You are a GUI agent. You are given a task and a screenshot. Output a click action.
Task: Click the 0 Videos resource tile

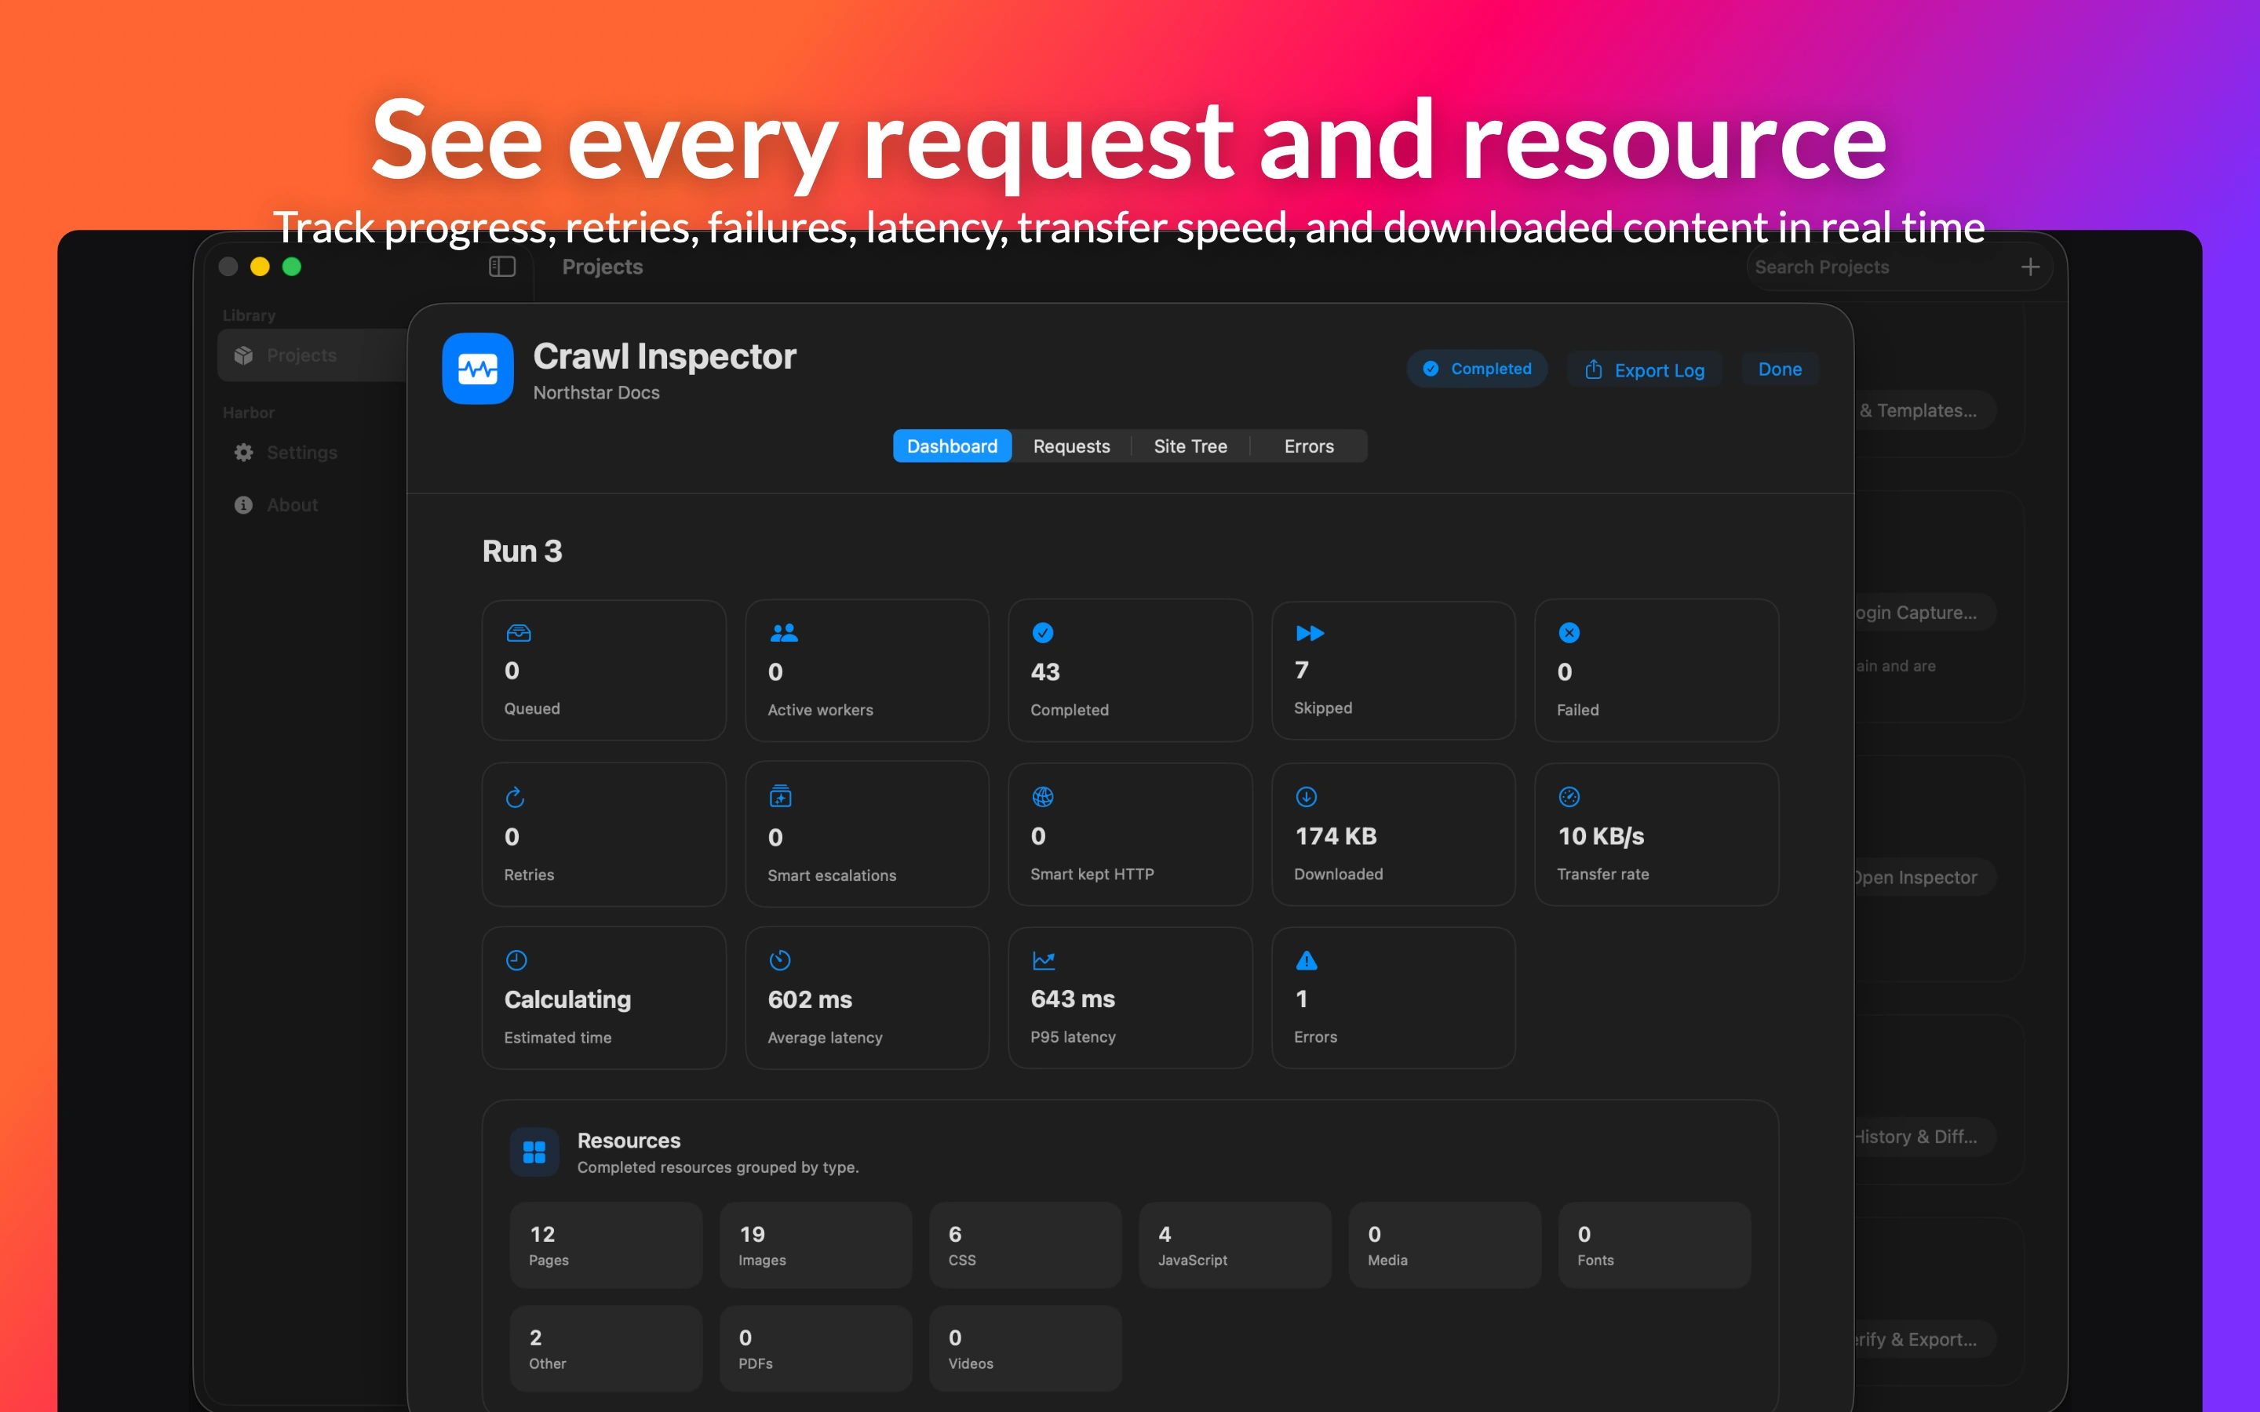point(1026,1348)
